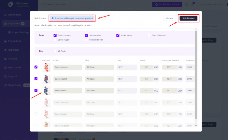Check the All Code size option
This screenshot has height=140, width=228.
[55, 51]
